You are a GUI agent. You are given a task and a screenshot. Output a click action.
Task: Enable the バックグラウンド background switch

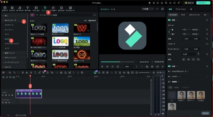[169, 71]
